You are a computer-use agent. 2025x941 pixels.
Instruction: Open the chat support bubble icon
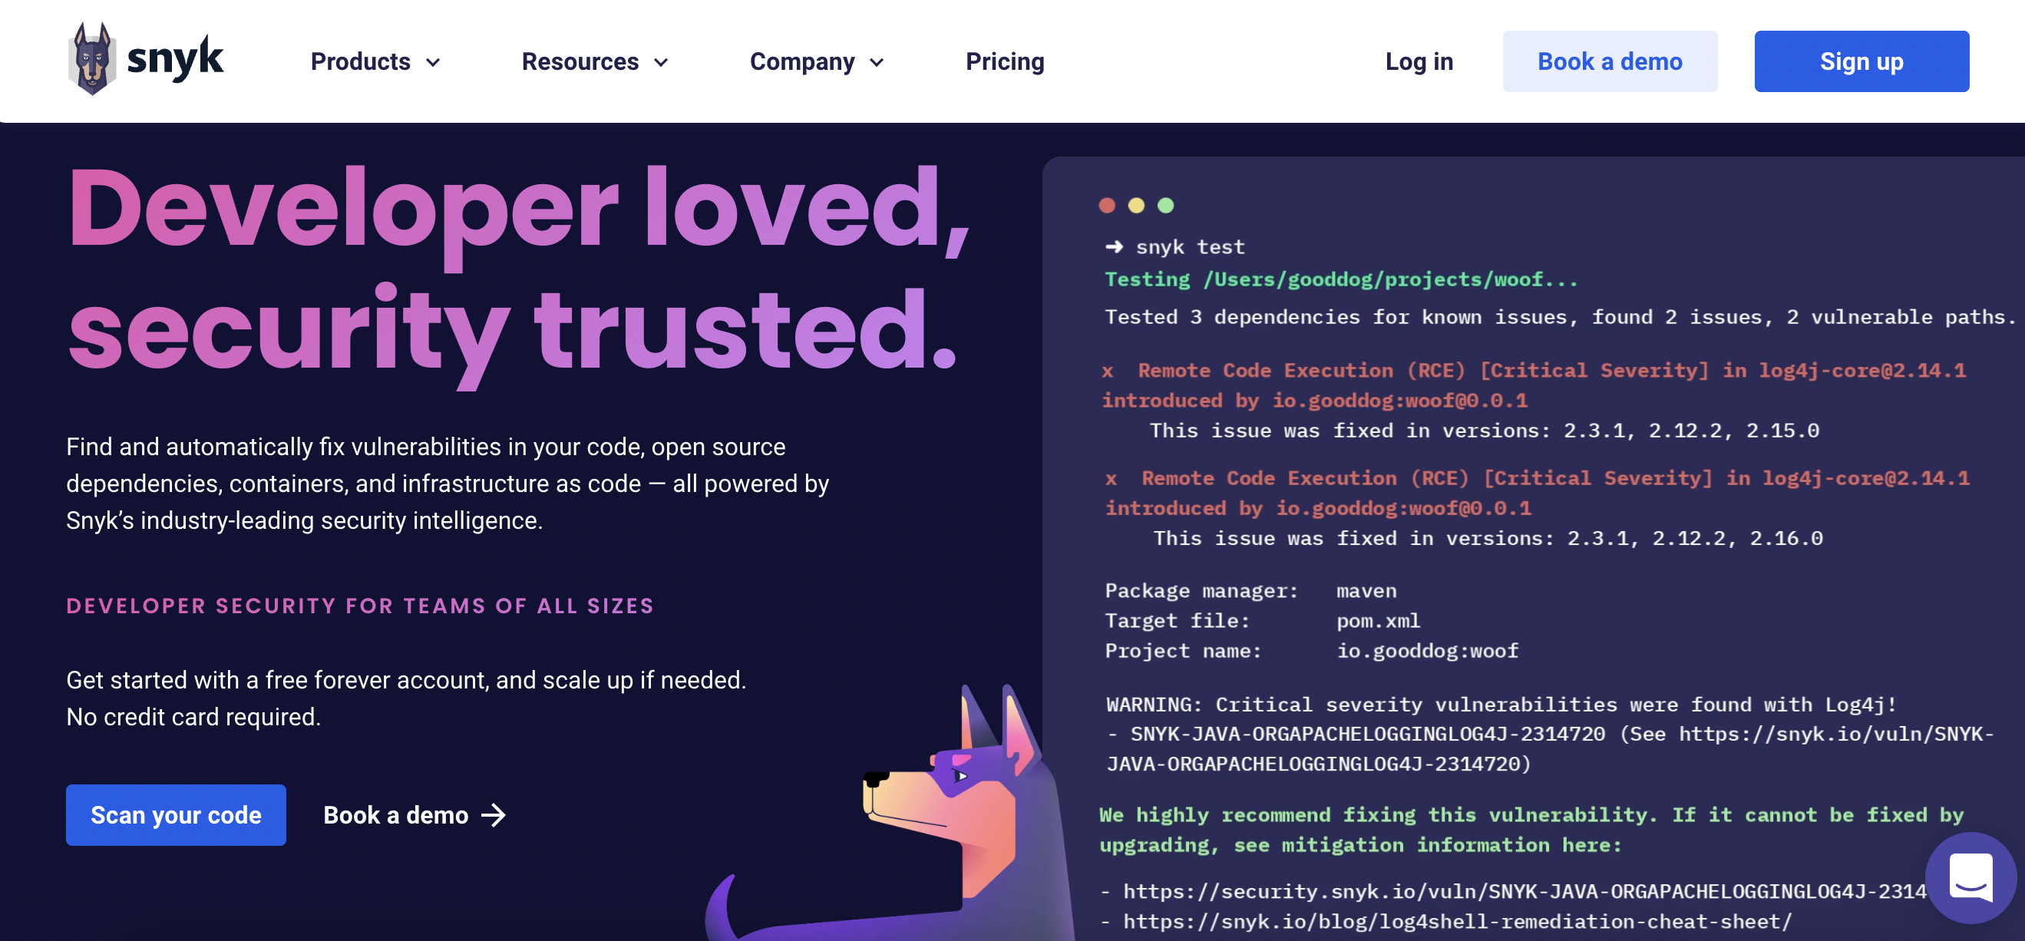point(1970,877)
